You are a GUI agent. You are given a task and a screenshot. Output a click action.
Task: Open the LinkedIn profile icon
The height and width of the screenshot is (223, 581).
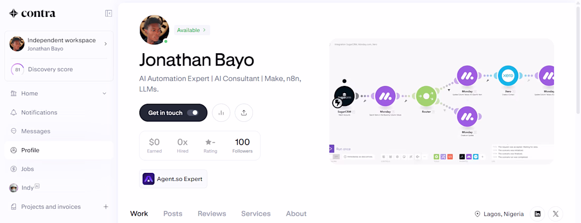point(537,214)
